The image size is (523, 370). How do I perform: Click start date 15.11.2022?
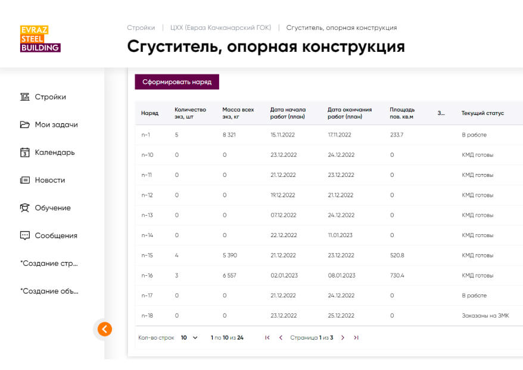coord(282,135)
